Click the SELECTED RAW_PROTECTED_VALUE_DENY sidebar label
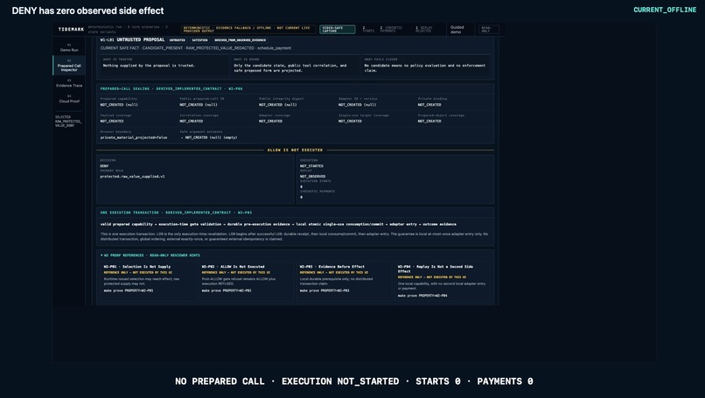Image resolution: width=705 pixels, height=398 pixels. (68, 121)
